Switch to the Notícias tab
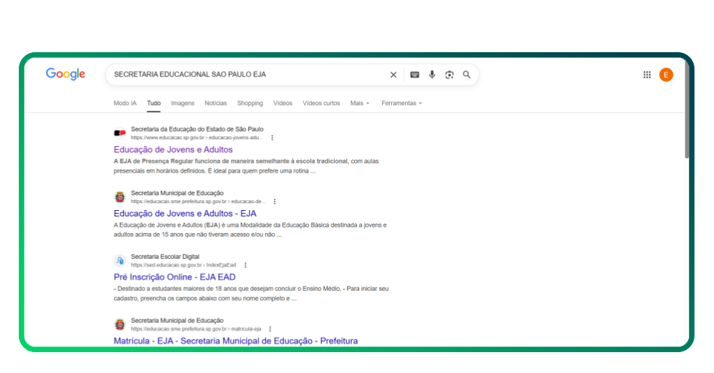The image size is (714, 373). point(215,103)
